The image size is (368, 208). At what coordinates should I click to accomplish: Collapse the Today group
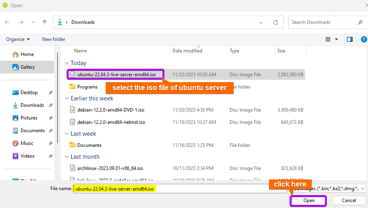[x=66, y=63]
